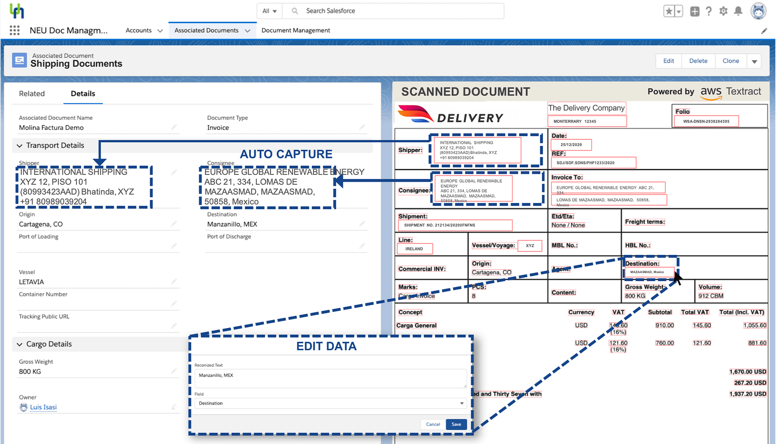
Task: Click the user profile avatar
Action: click(758, 12)
